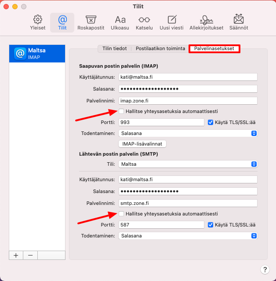This screenshot has width=276, height=281.
Task: Switch to the Tilin tiedot tab
Action: click(114, 48)
